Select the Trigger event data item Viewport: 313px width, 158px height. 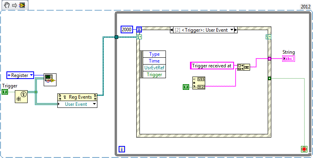point(154,75)
